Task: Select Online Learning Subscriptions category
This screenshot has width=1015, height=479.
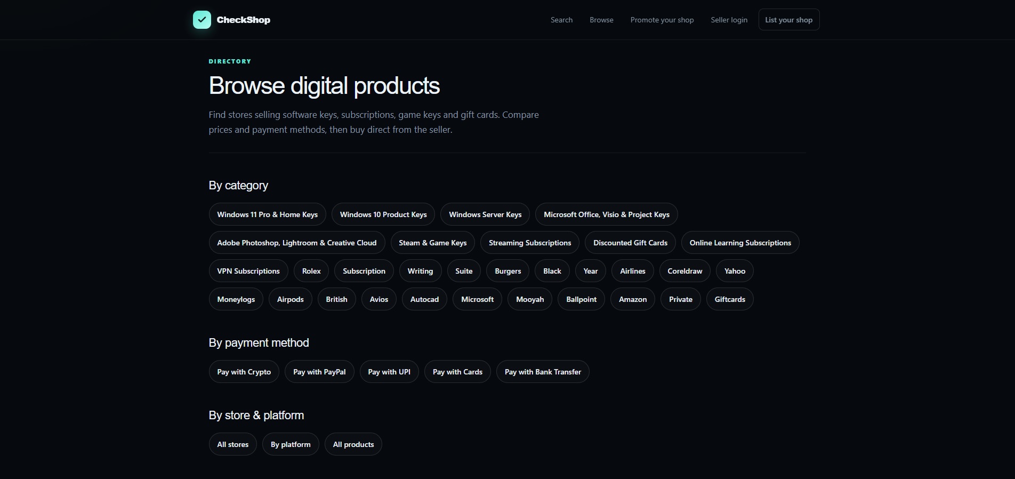Action: [740, 243]
